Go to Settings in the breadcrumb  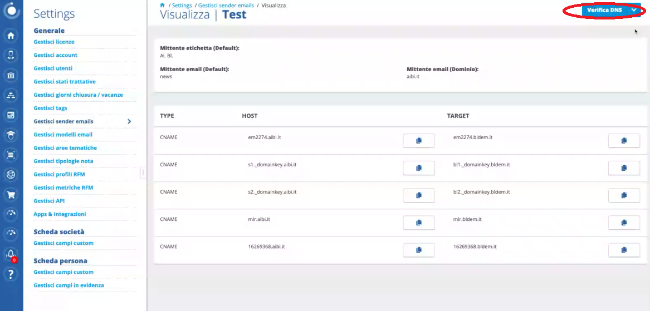click(182, 6)
